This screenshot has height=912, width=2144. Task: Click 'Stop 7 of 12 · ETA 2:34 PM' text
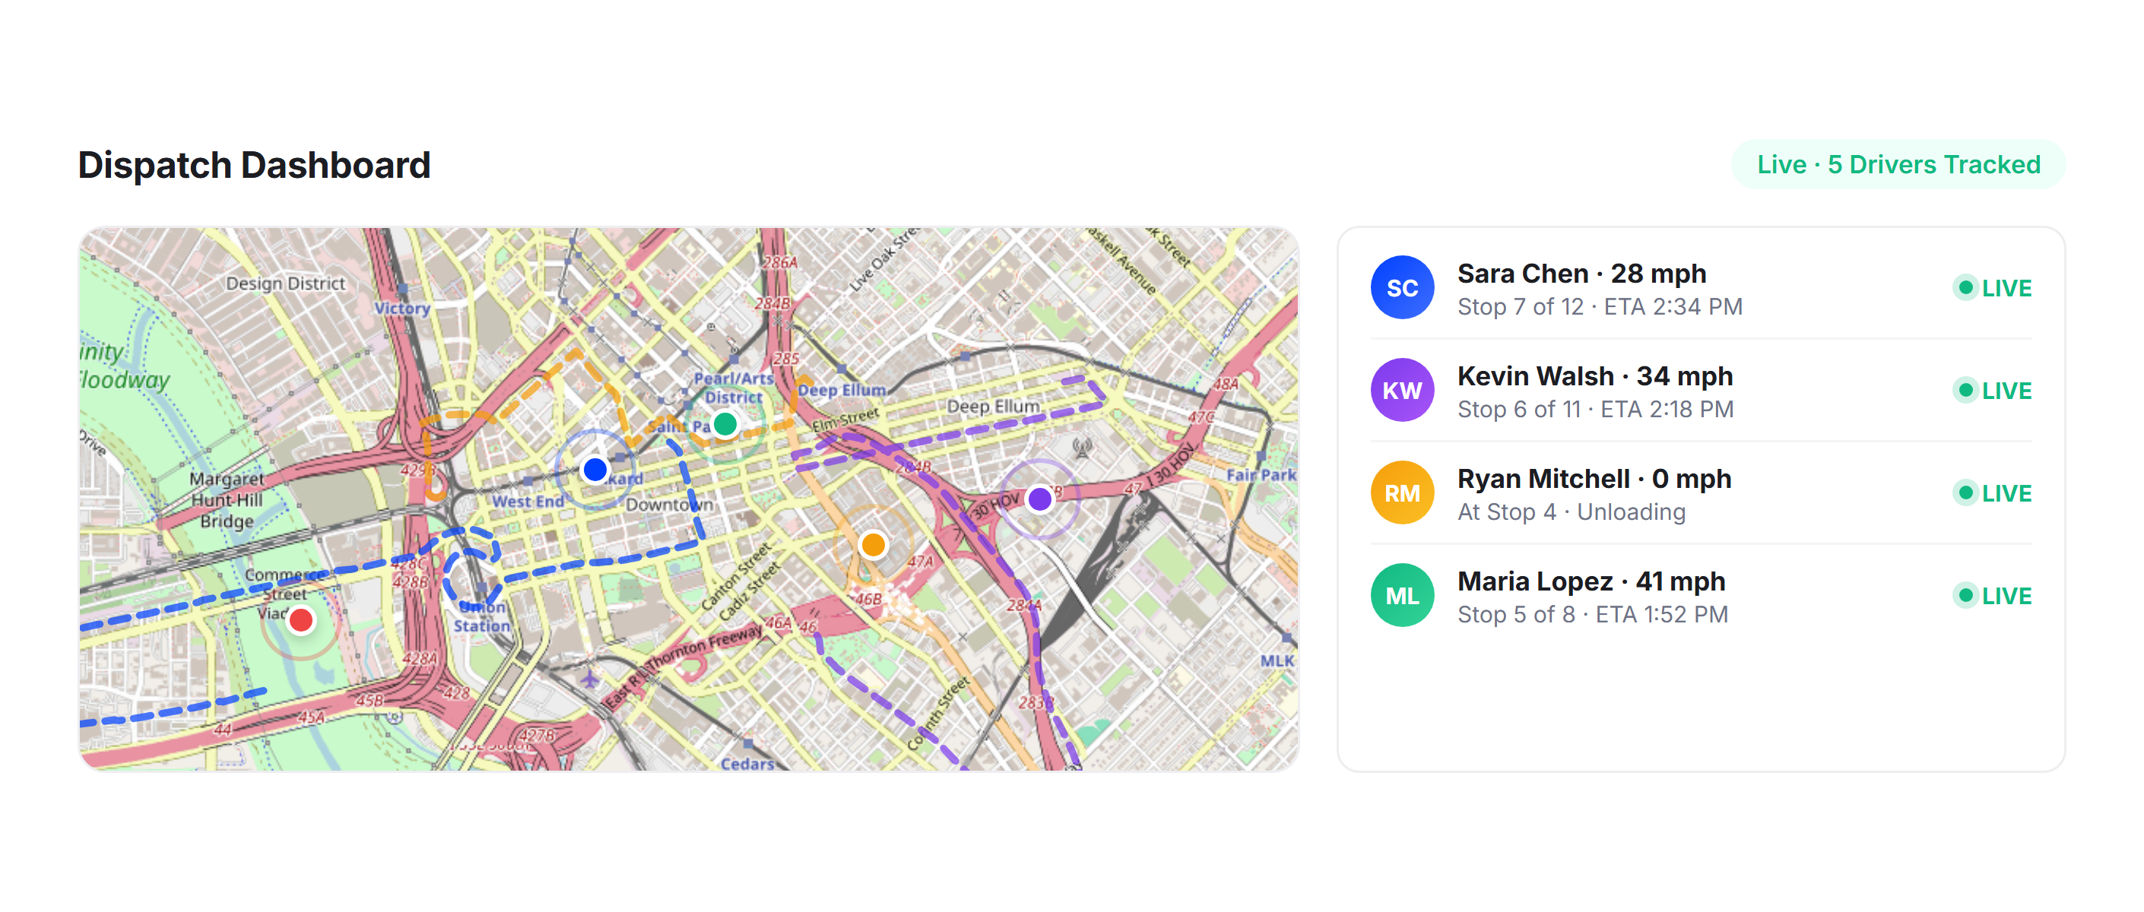[x=1600, y=307]
